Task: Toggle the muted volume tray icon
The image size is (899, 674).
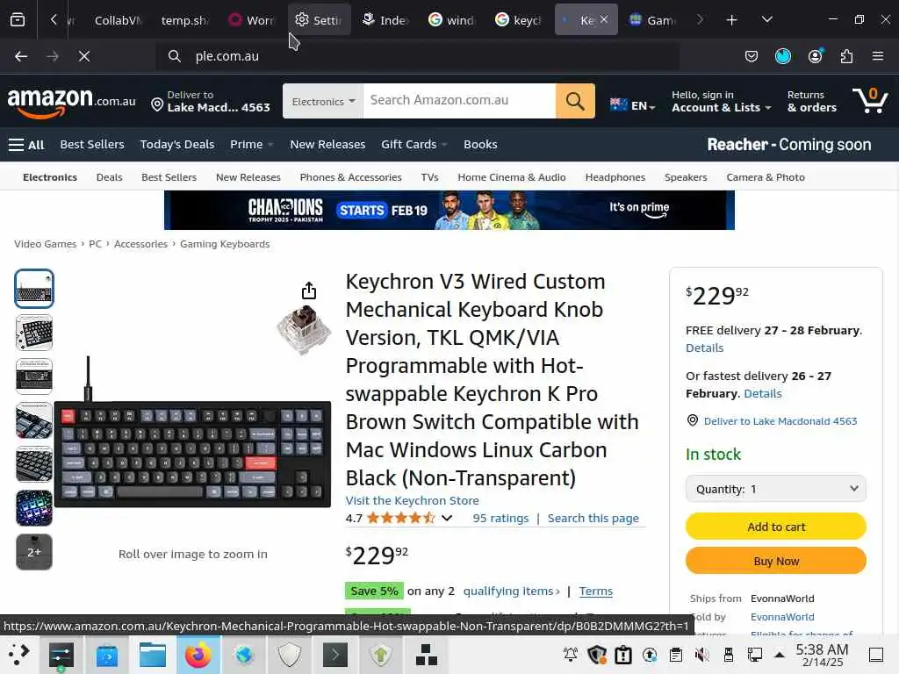Action: (x=701, y=655)
